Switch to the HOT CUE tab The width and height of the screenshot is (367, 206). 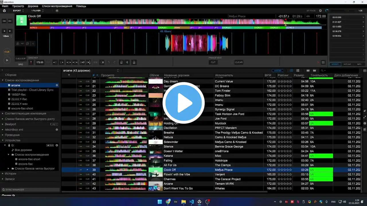[347, 64]
